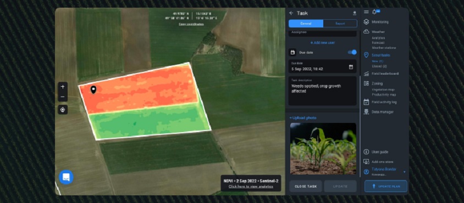Zoom in on the map with plus
Screen dimensions: 464x203
[x=63, y=87]
